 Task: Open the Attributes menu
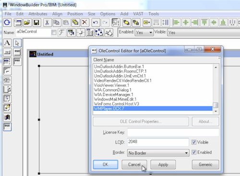(x=38, y=14)
